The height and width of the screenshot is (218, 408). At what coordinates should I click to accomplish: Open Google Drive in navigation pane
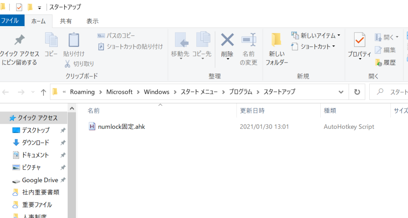40,180
